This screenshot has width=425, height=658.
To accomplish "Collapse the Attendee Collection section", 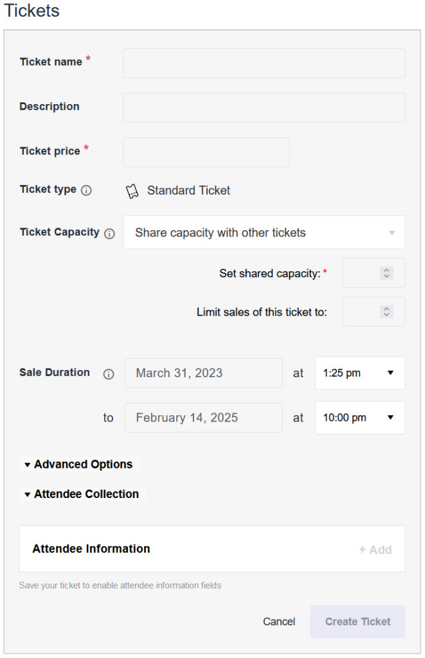I will (x=82, y=494).
